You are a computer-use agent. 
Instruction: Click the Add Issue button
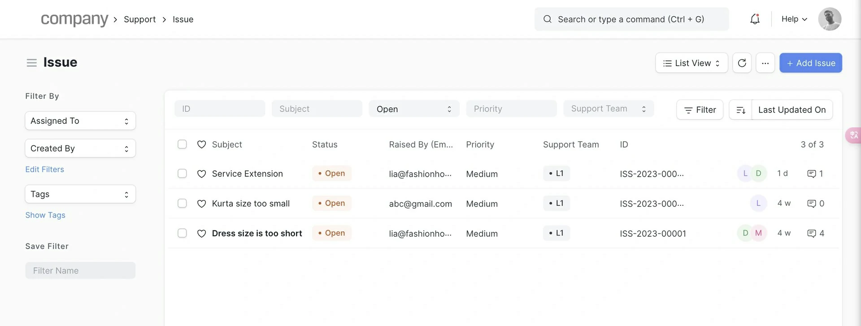pos(810,63)
